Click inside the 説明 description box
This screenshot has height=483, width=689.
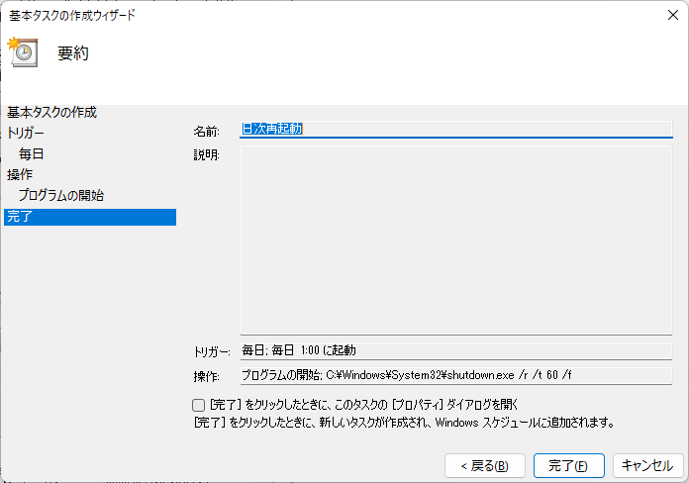pyautogui.click(x=456, y=240)
